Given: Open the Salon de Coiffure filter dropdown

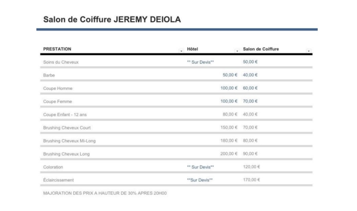Looking at the screenshot, I should (x=309, y=51).
